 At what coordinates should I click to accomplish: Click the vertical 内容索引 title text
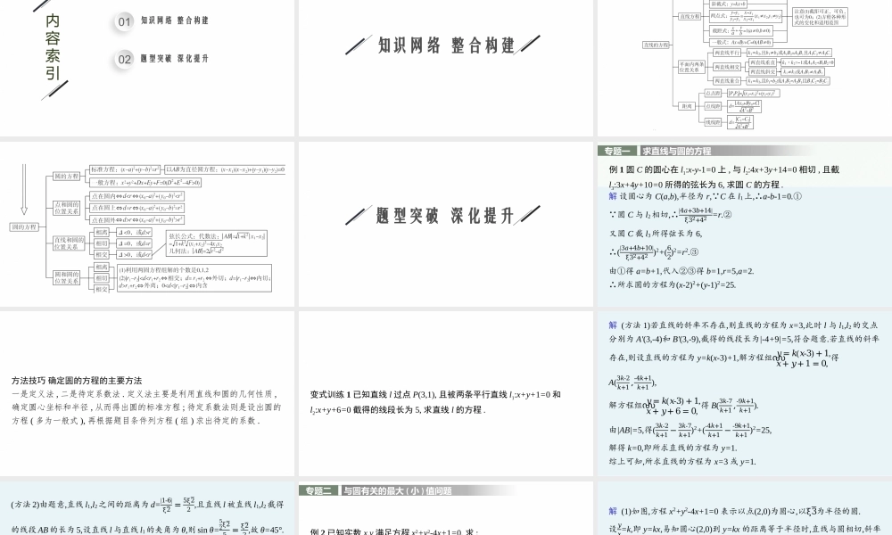tap(53, 46)
